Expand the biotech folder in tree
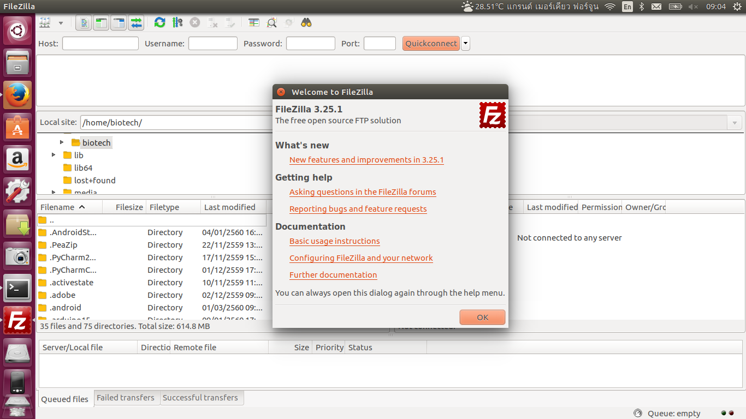The image size is (746, 419). pos(62,142)
